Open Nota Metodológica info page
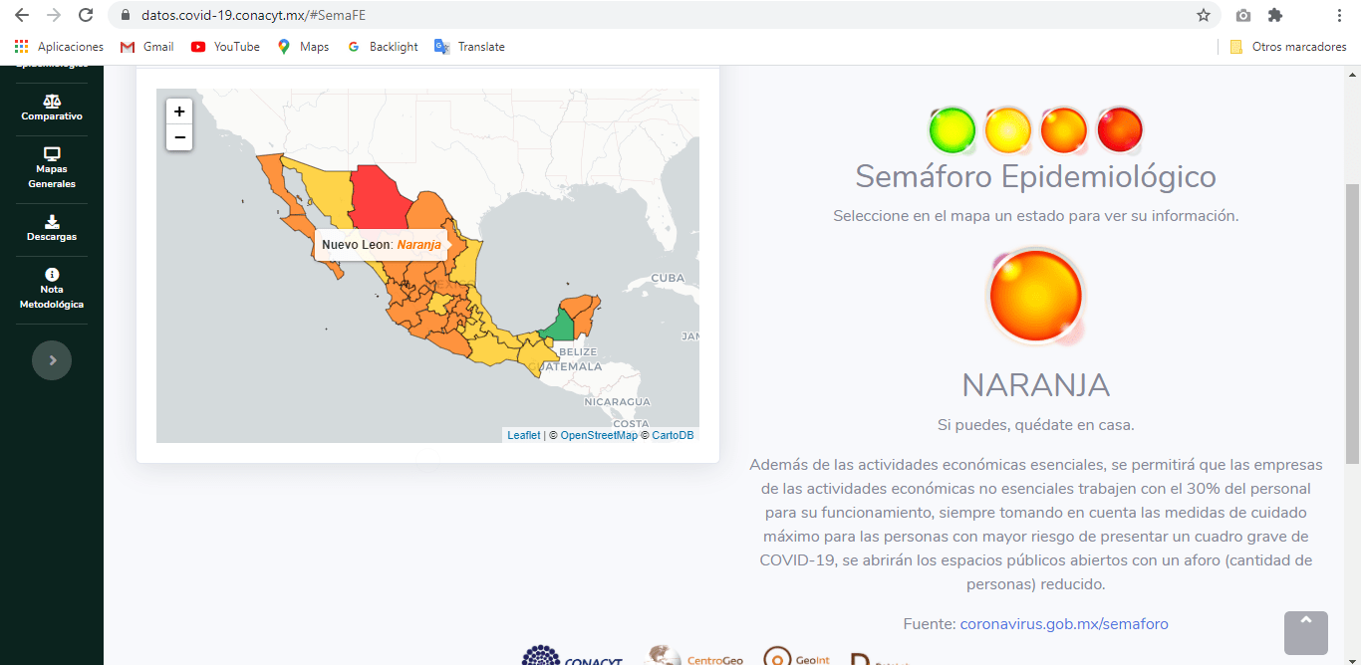1361x665 pixels. 52,289
